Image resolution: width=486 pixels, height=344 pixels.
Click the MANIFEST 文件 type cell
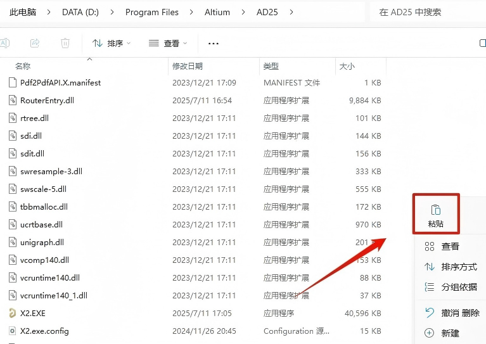(291, 83)
